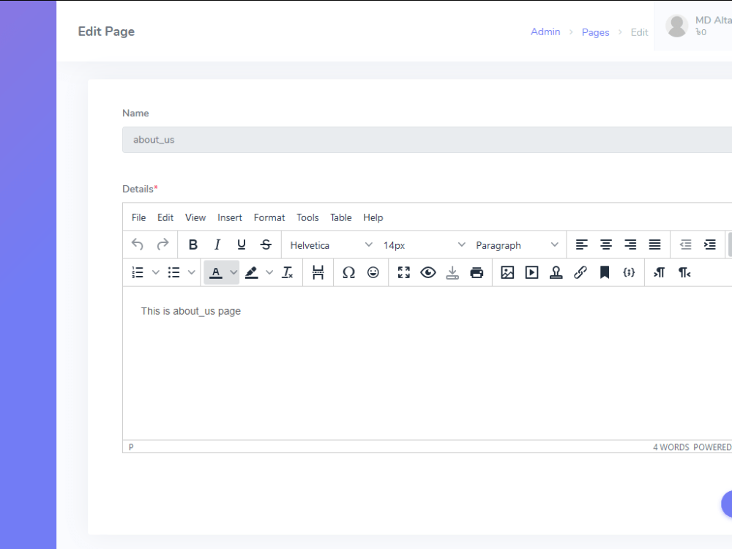
Task: Preview the content with eye icon
Action: pos(428,272)
